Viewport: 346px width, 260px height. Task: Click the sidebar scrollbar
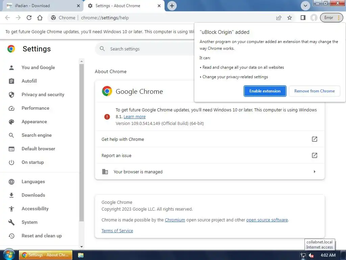tap(81, 143)
